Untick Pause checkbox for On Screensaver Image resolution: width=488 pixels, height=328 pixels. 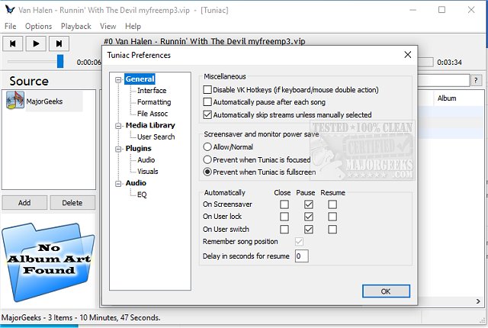[x=309, y=204]
